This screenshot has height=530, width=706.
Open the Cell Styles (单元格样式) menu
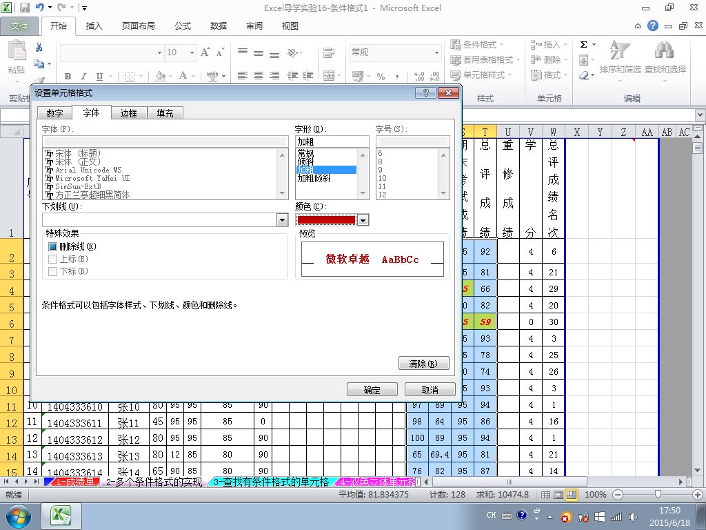pyautogui.click(x=481, y=75)
